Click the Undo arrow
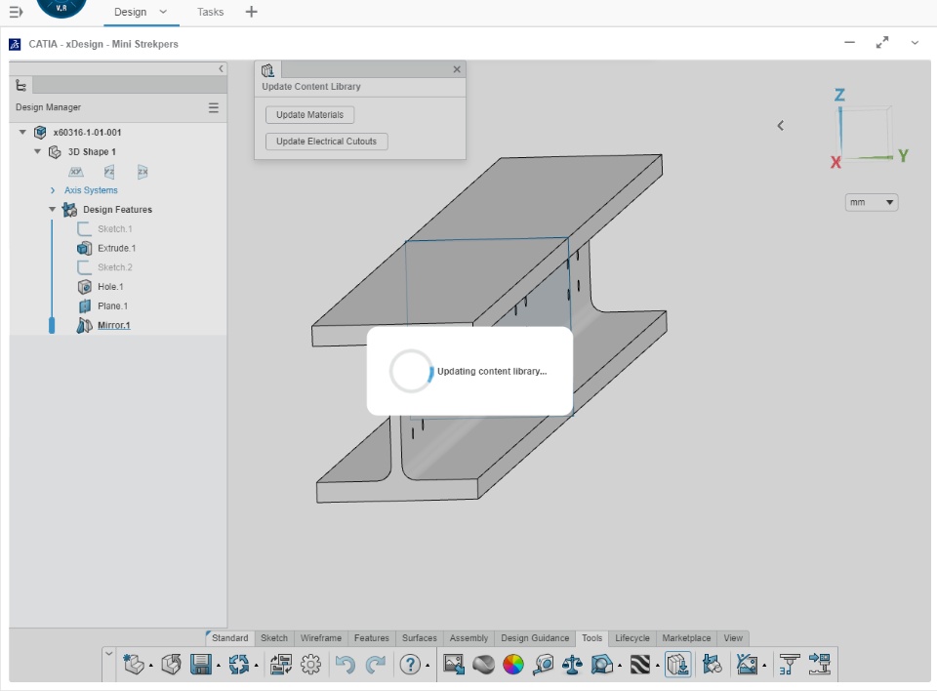Image resolution: width=937 pixels, height=691 pixels. (x=345, y=664)
